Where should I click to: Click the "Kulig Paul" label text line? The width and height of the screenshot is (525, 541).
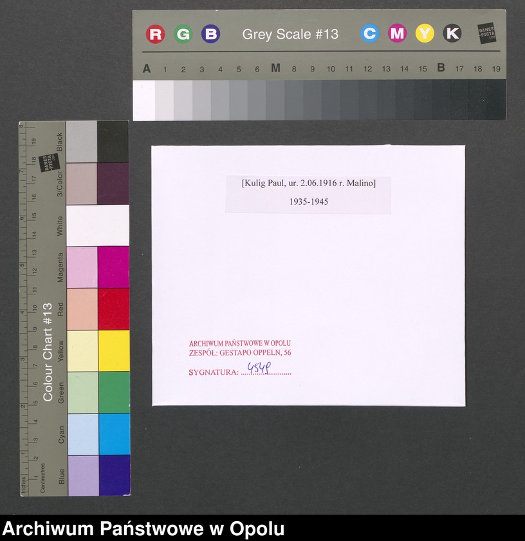[x=308, y=184]
